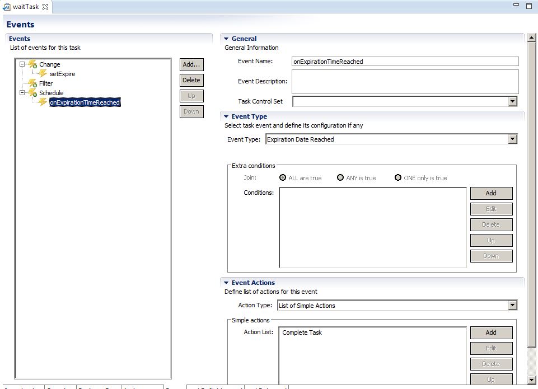Collapse the Change tree node

[x=22, y=64]
